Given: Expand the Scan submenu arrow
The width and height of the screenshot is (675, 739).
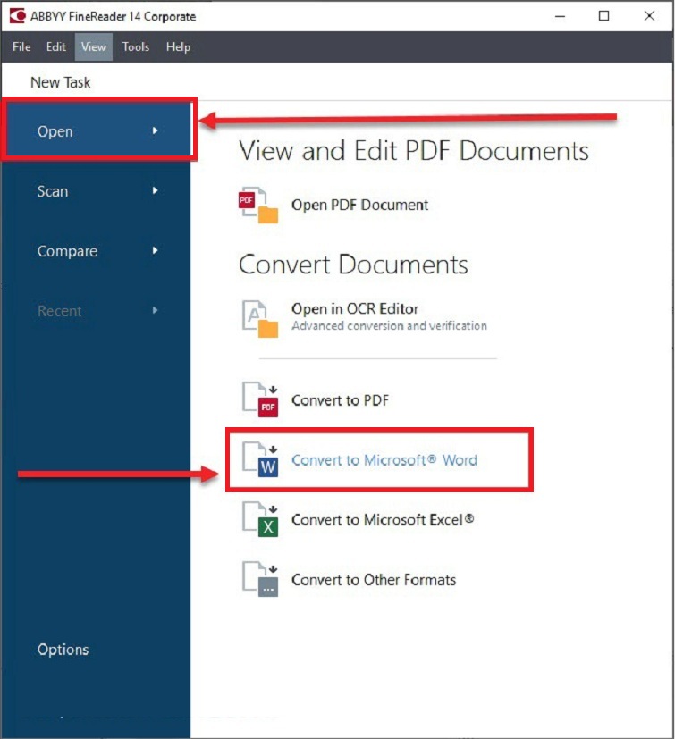Looking at the screenshot, I should tap(156, 191).
